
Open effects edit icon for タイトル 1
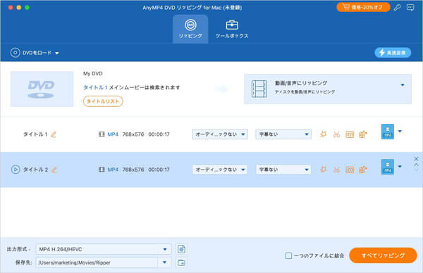pos(323,134)
